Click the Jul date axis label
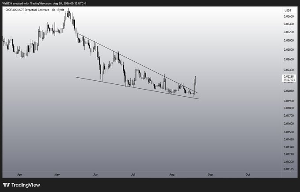Image resolution: width=300 pixels, height=192 pixels. coord(133,175)
